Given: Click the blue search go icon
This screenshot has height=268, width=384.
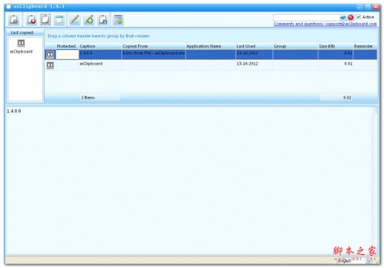Looking at the screenshot, I should point(343,17).
